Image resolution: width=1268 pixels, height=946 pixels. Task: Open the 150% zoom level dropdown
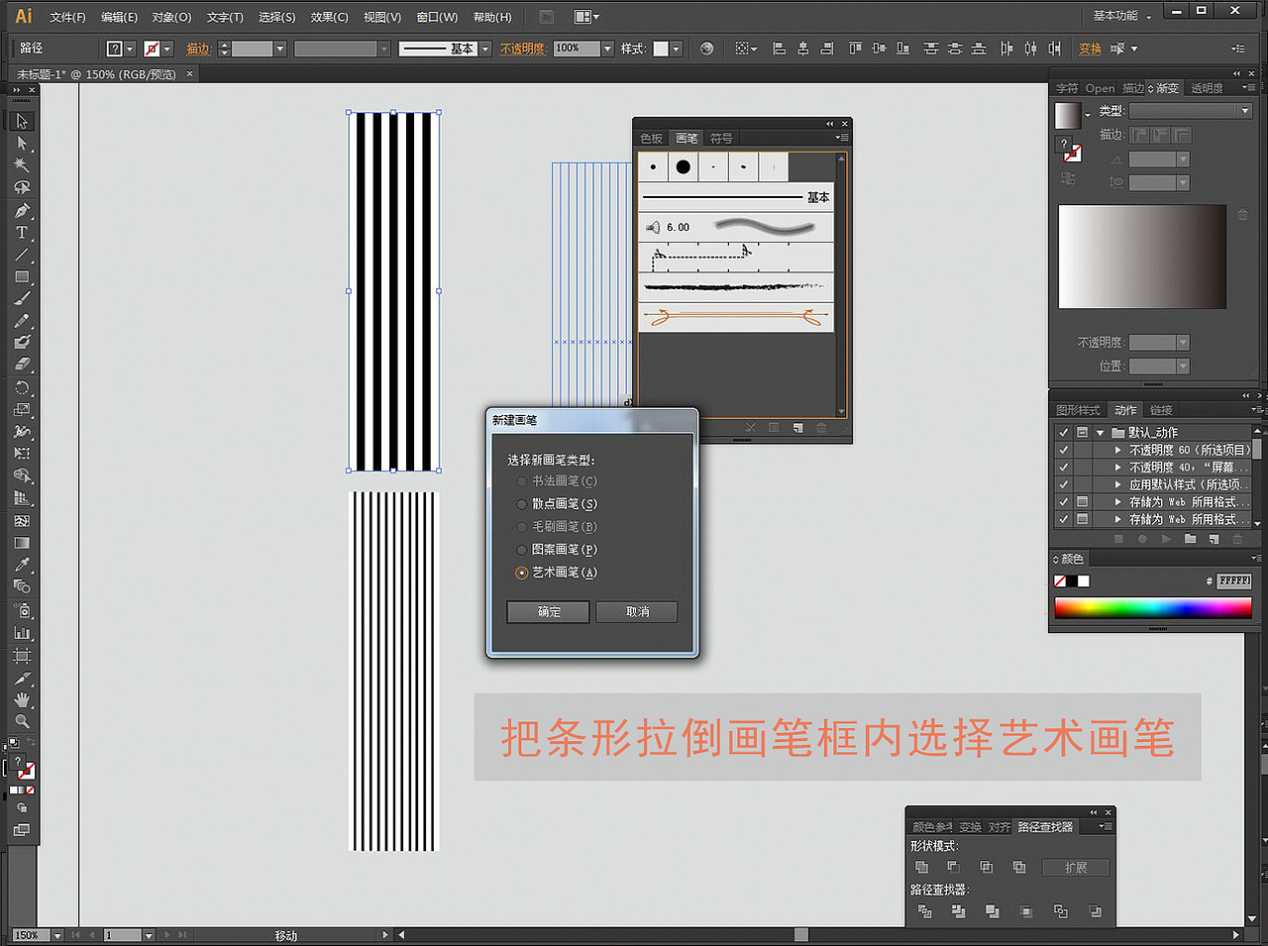[x=55, y=934]
